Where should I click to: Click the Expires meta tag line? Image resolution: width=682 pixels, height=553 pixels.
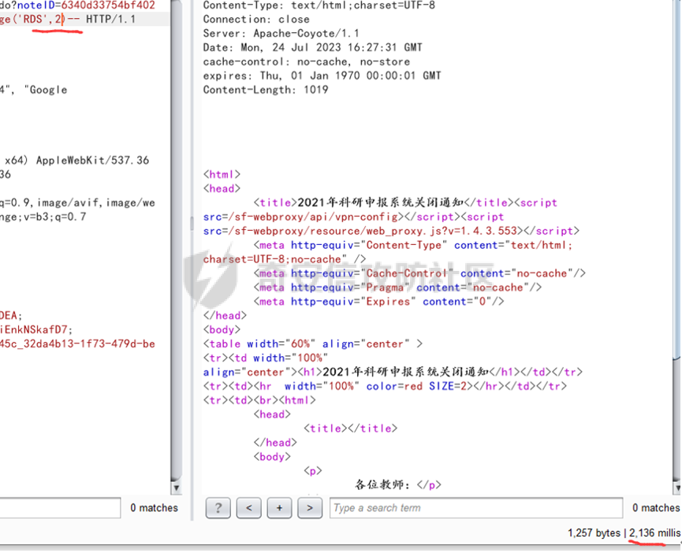click(x=378, y=302)
